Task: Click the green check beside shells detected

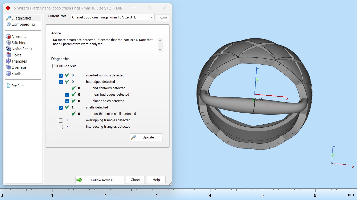Action: coord(67,107)
